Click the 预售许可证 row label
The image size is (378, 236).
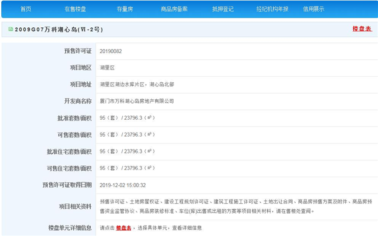click(x=78, y=51)
